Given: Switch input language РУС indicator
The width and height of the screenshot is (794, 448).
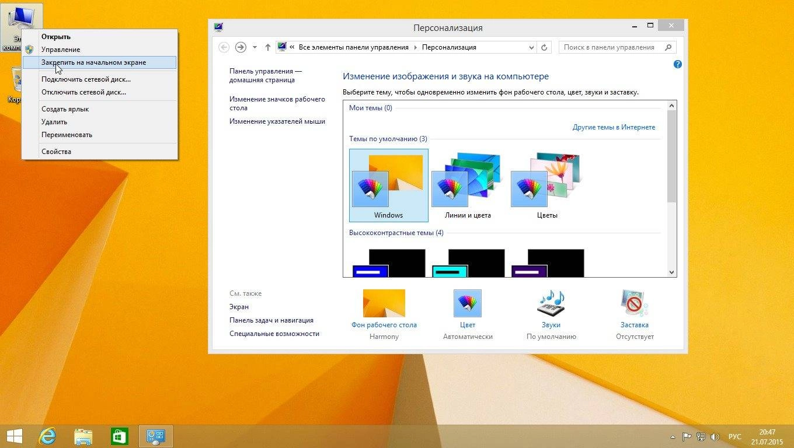Looking at the screenshot, I should tap(735, 436).
